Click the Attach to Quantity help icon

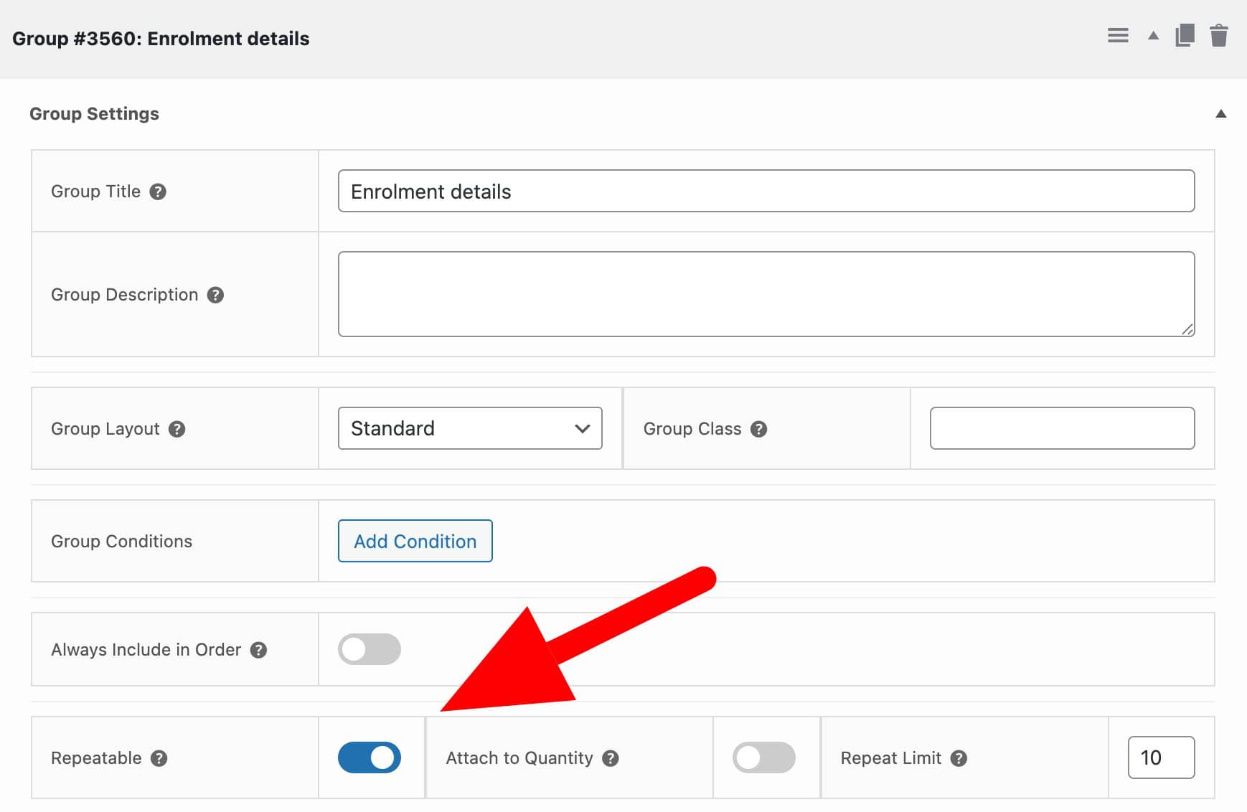tap(611, 758)
